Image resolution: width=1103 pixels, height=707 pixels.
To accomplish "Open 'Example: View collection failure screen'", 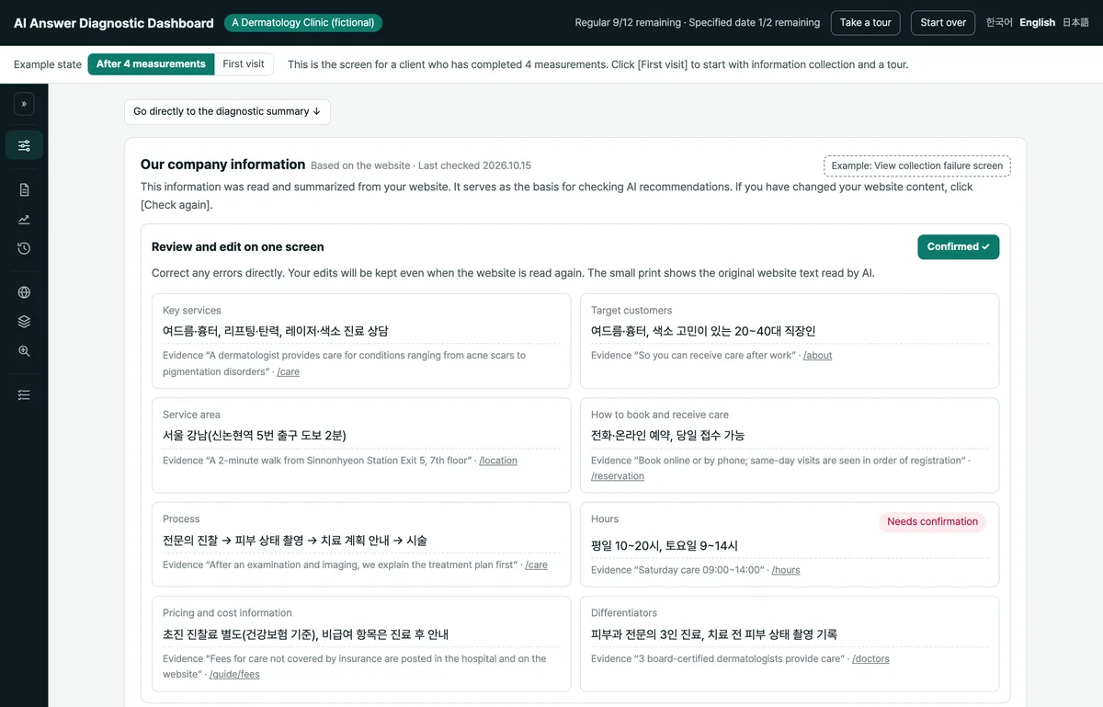I will [917, 165].
